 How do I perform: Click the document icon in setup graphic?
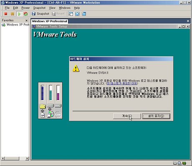point(43,115)
